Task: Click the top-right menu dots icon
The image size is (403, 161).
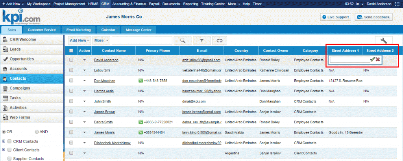Action: [x=397, y=4]
